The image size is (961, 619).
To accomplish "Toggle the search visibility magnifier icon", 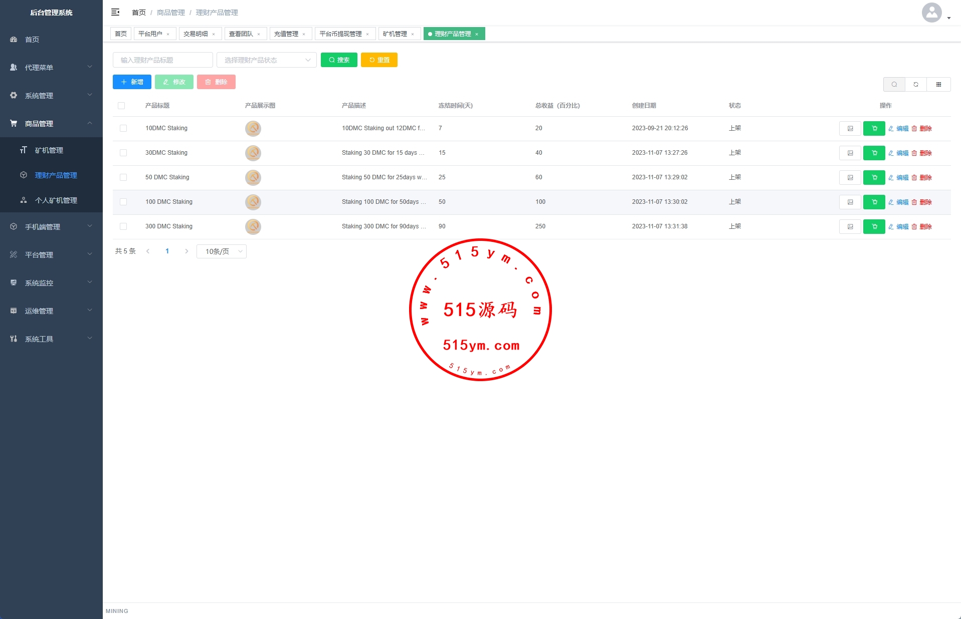I will (x=894, y=85).
